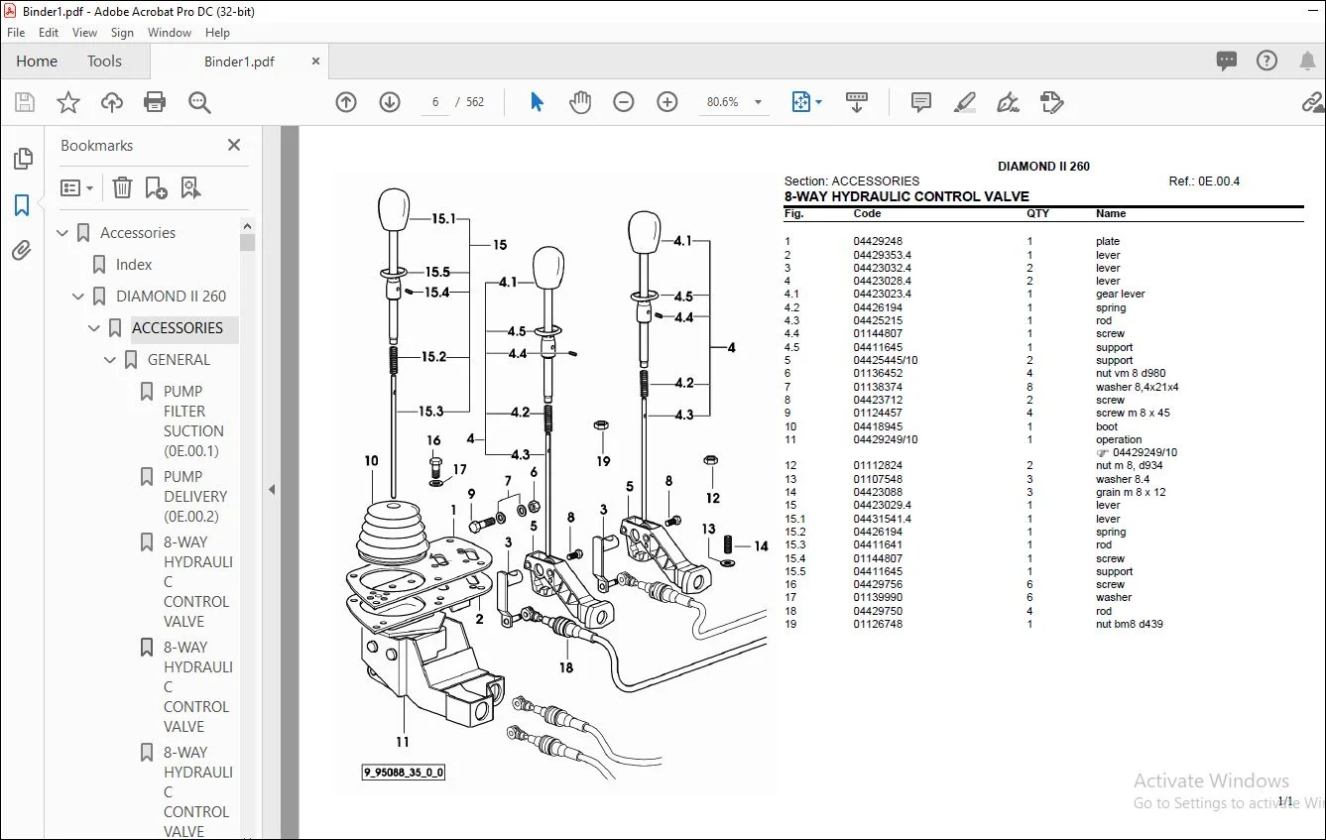Open PUMP DELIVERY (0E.00.2) bookmark
This screenshot has height=840, width=1326.
click(x=195, y=496)
